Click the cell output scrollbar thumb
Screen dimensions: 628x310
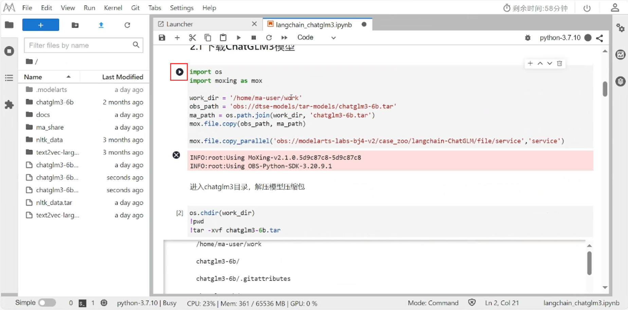click(x=589, y=263)
